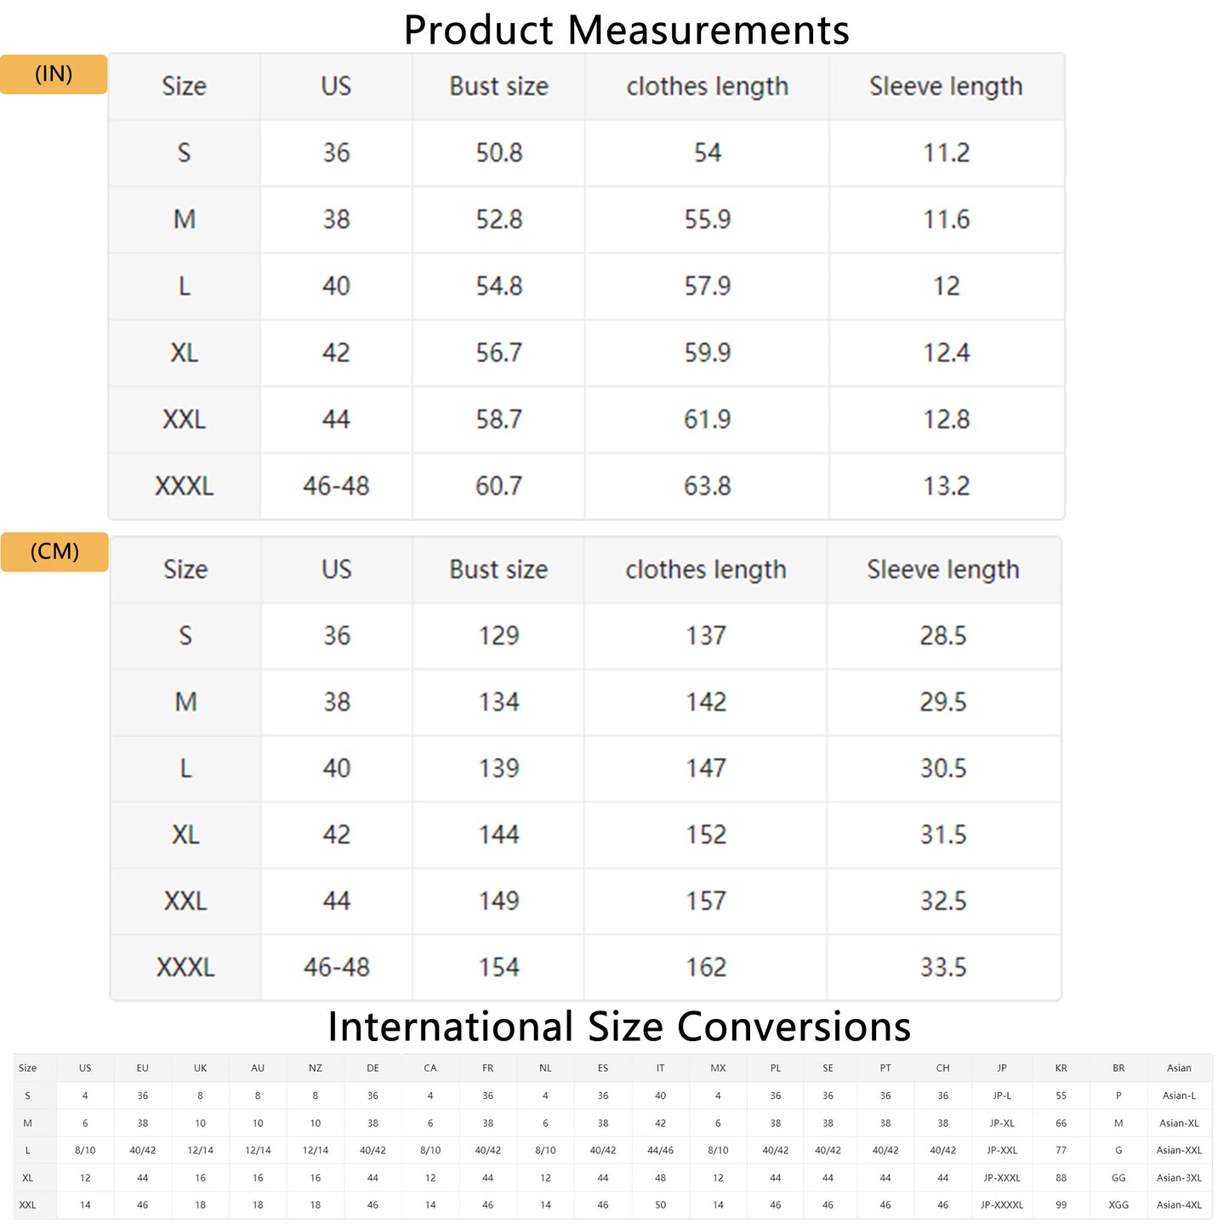Select the 144 bust cell
Viewport: 1229px width, 1229px height.
pos(498,835)
